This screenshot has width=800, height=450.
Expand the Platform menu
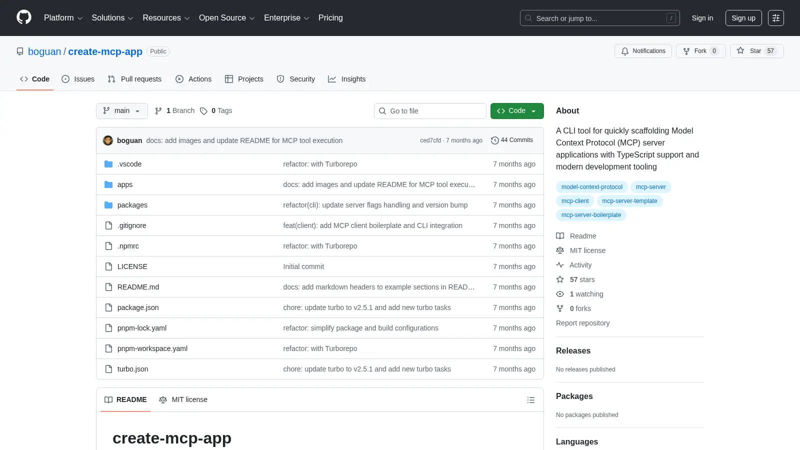[63, 18]
